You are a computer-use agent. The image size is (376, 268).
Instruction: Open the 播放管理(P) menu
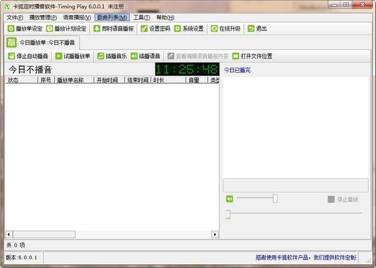coord(43,17)
